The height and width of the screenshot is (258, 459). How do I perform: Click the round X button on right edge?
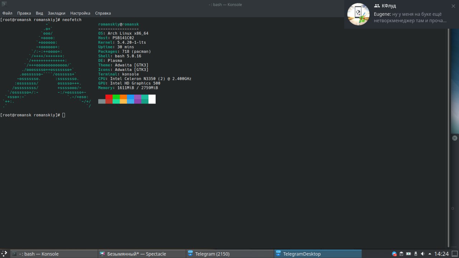[454, 138]
